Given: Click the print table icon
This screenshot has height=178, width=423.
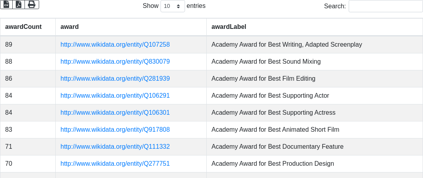Looking at the screenshot, I should point(32,5).
